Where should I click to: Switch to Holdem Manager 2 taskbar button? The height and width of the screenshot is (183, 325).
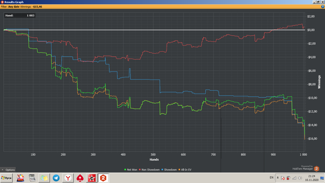[103, 178]
